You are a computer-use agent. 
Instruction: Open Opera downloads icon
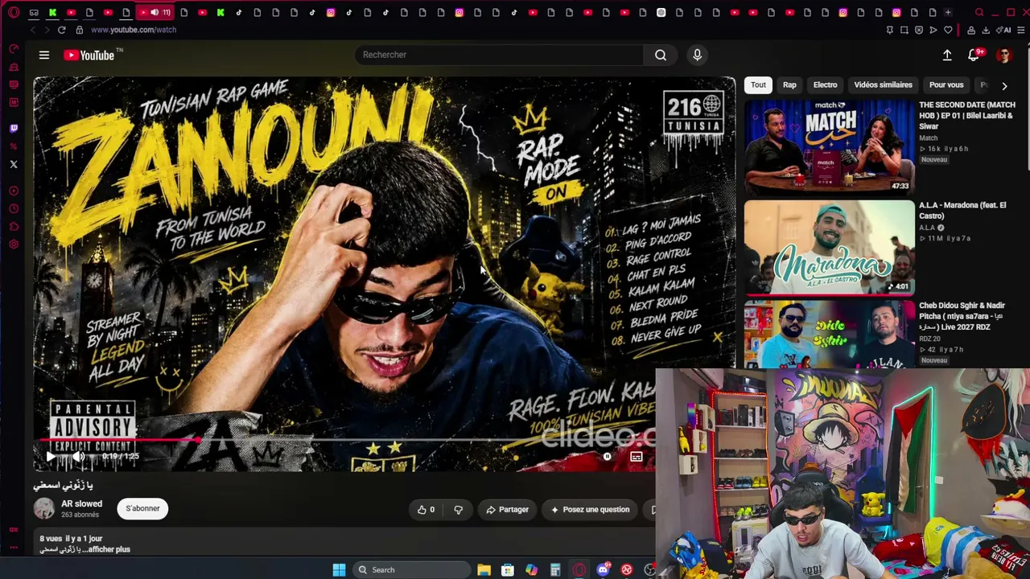(986, 30)
